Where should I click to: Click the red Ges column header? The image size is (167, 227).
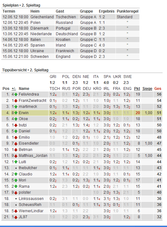click(158, 89)
